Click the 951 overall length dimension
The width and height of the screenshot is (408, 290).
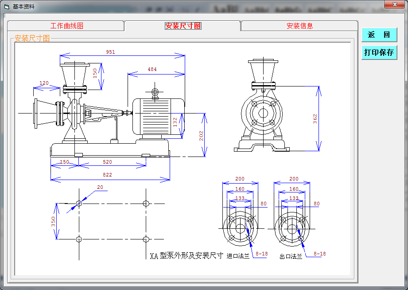click(110, 52)
